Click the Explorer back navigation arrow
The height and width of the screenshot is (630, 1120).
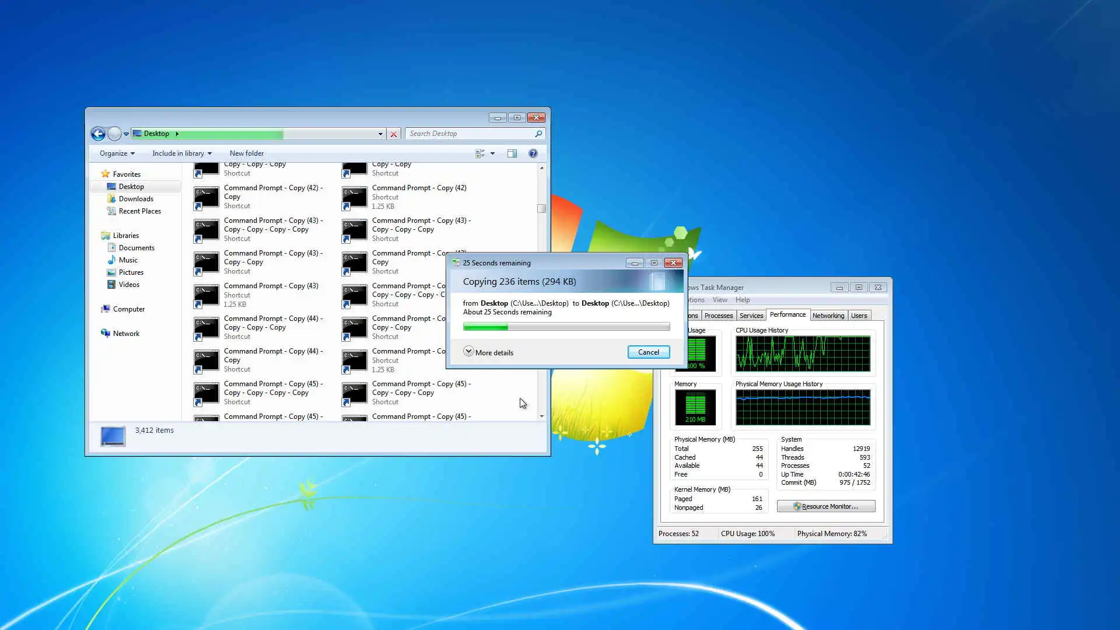click(98, 134)
